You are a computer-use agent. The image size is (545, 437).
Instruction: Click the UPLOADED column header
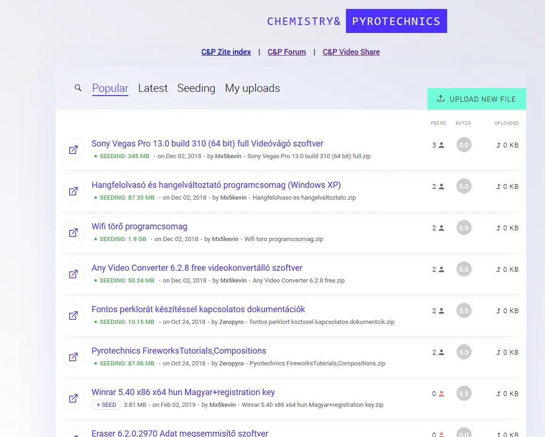506,123
